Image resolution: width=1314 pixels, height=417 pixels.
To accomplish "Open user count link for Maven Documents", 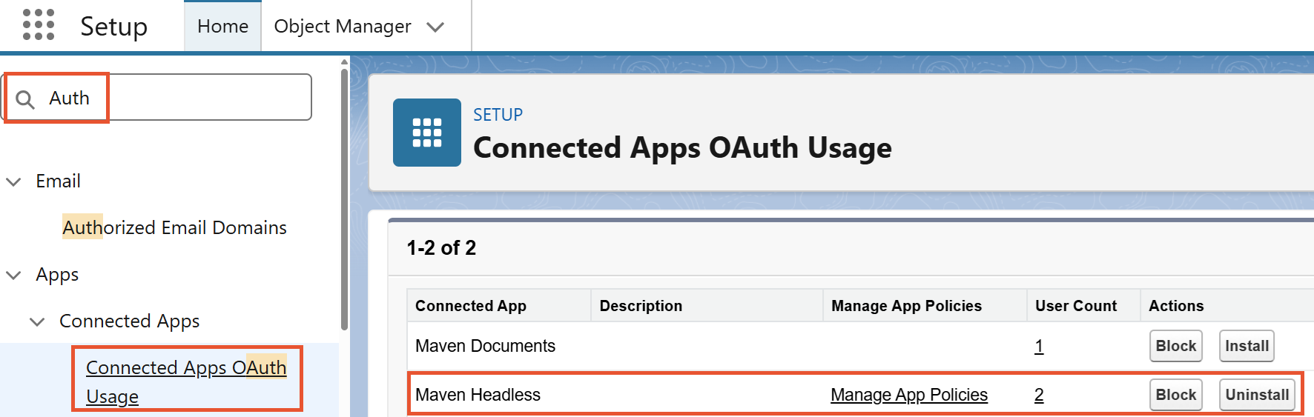I will coord(1039,346).
